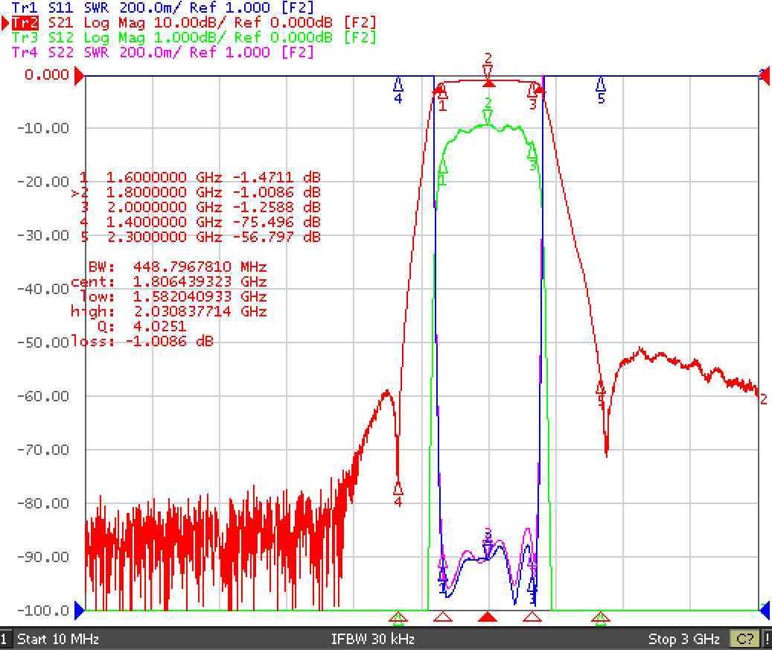Click filled red marker triangle on bottom axis
The height and width of the screenshot is (650, 772).
488,617
